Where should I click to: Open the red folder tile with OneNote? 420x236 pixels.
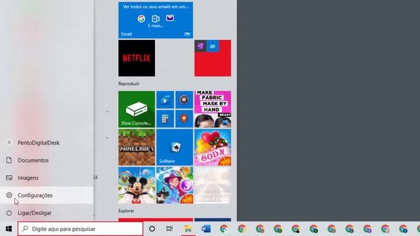[213, 58]
